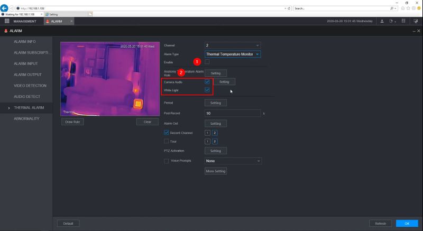The width and height of the screenshot is (423, 231).
Task: Click the magnifier icon in Search box
Action: [392, 8]
